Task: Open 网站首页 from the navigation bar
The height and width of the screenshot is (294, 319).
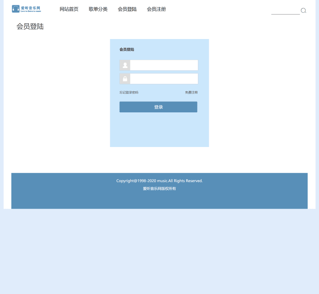Action: pyautogui.click(x=69, y=9)
